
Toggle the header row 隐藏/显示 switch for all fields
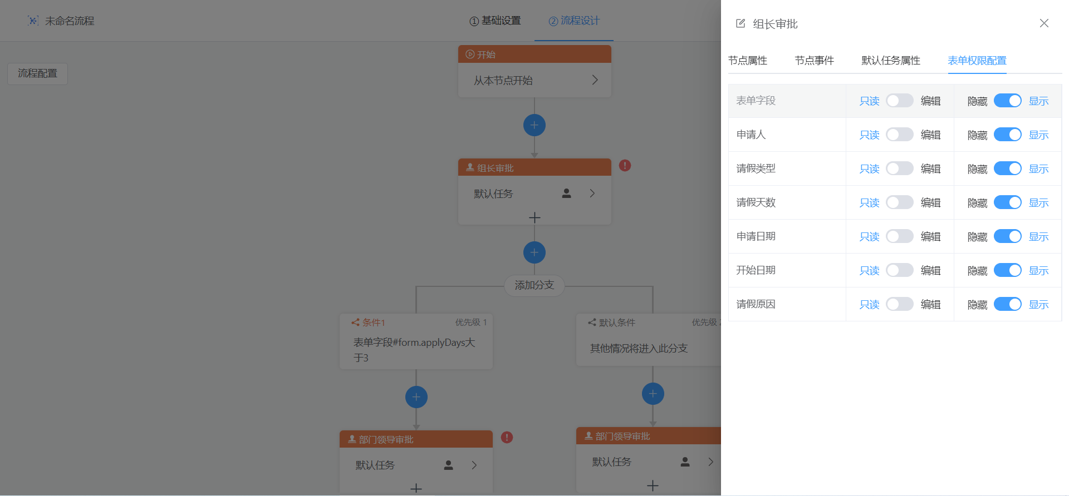pos(1007,101)
